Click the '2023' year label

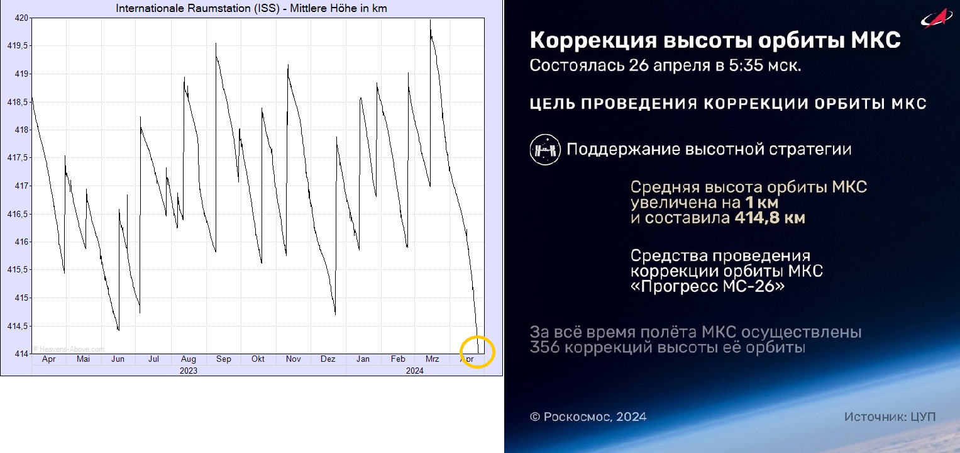(x=189, y=371)
